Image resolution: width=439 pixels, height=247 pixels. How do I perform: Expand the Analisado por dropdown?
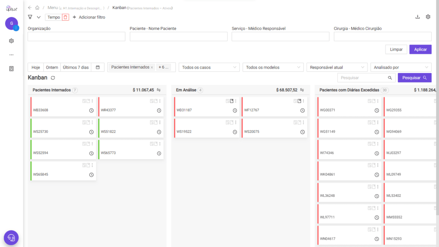click(x=401, y=67)
